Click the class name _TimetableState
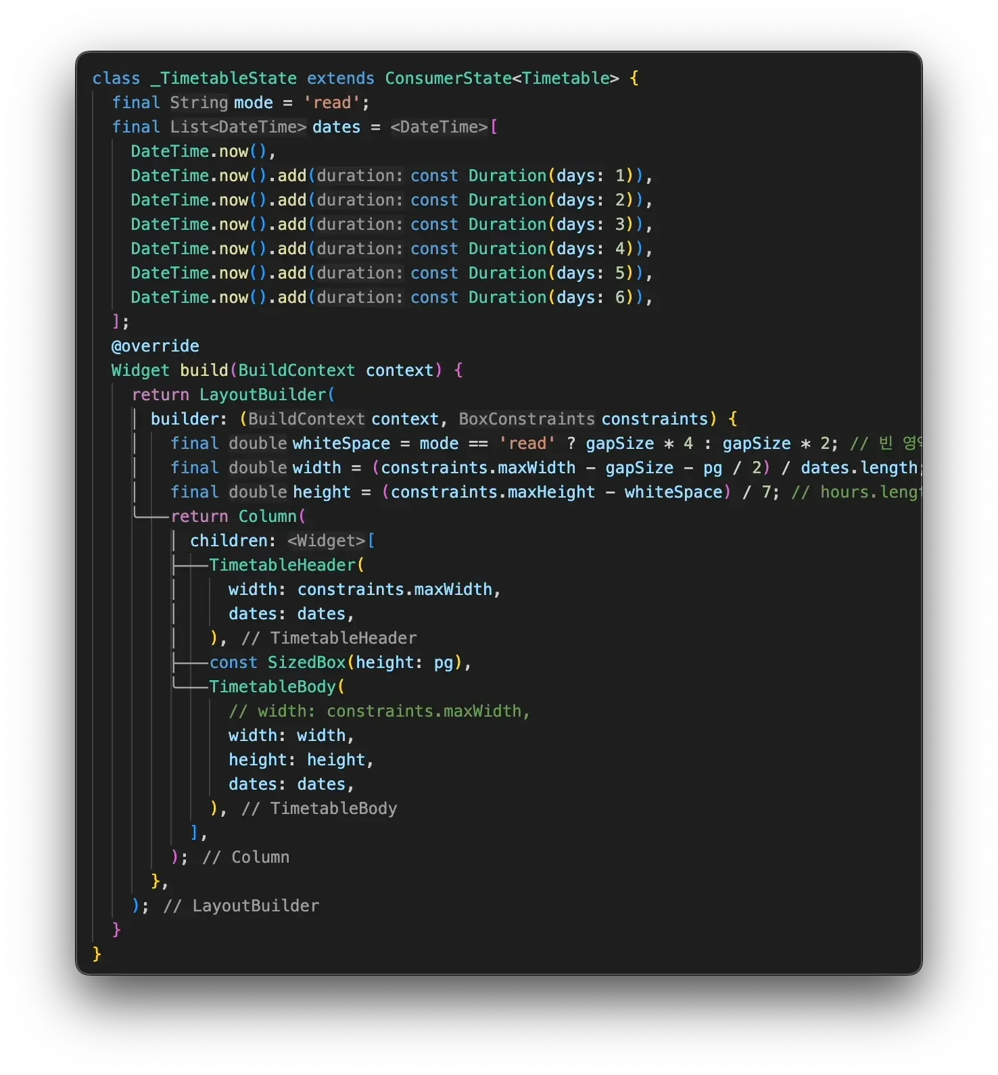This screenshot has height=1075, width=998. tap(223, 78)
